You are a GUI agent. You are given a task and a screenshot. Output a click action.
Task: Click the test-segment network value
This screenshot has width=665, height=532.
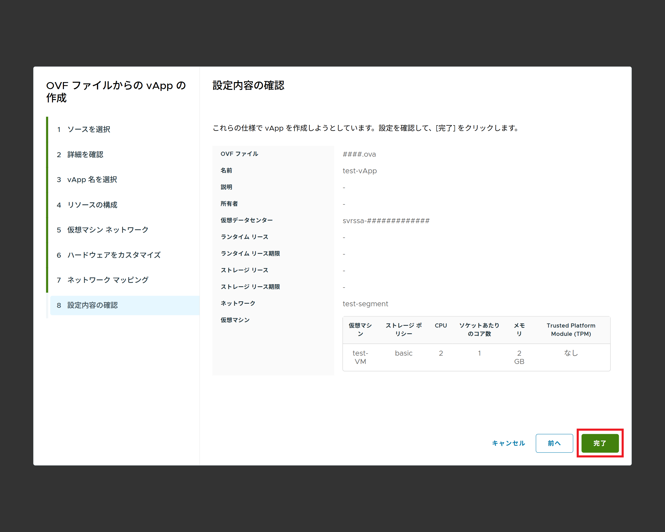365,304
